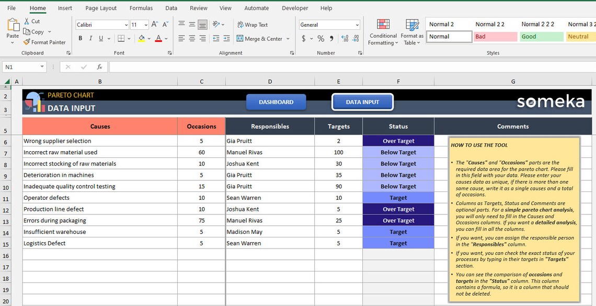Image resolution: width=596 pixels, height=306 pixels.
Task: Click the DATA INPUT button in the sheet
Action: coord(362,103)
